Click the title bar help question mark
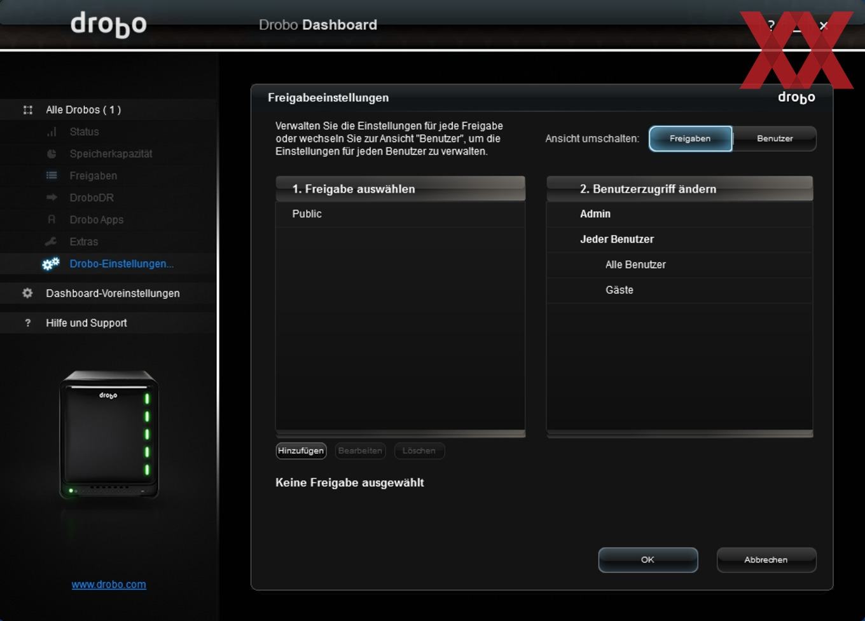The width and height of the screenshot is (865, 621). pos(771,25)
